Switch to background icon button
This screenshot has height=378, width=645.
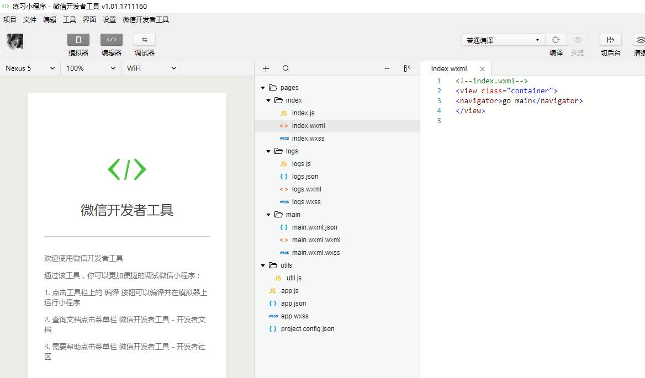click(x=610, y=40)
